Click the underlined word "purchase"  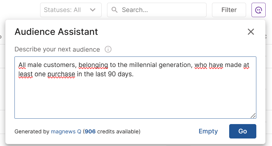coord(61,74)
